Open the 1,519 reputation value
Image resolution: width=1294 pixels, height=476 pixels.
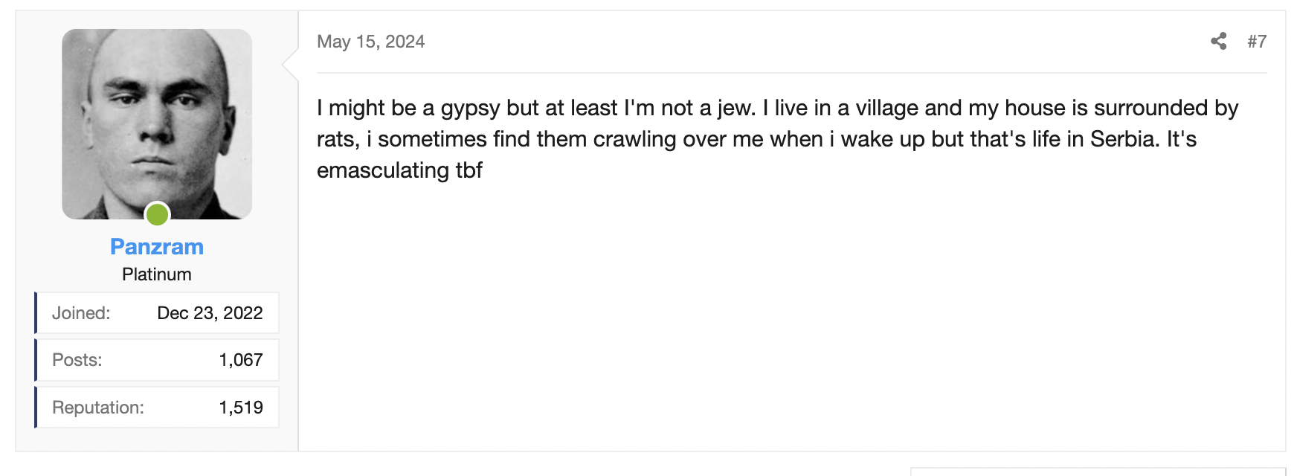point(241,408)
